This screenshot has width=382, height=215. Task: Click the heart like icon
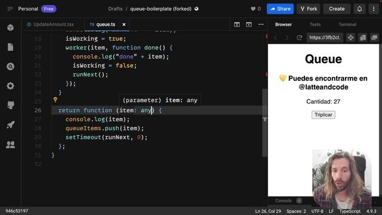pos(253,9)
